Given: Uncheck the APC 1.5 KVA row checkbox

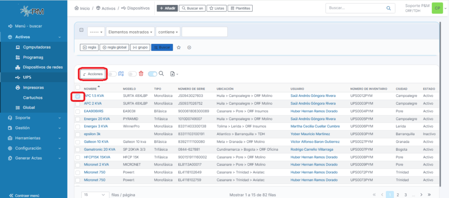Looking at the screenshot, I should [x=78, y=96].
